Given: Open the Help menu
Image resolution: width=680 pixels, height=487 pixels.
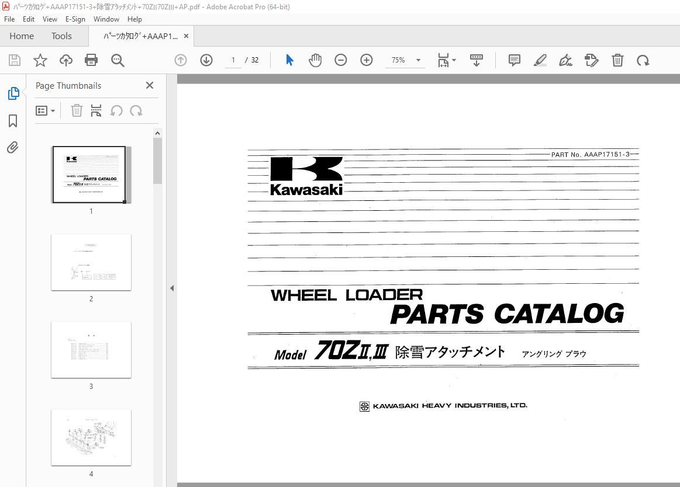Looking at the screenshot, I should [134, 19].
